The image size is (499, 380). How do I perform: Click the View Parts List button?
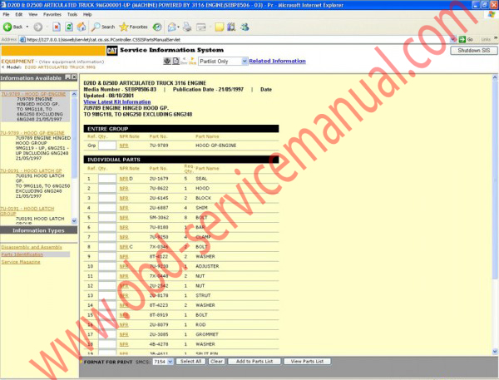point(307,362)
